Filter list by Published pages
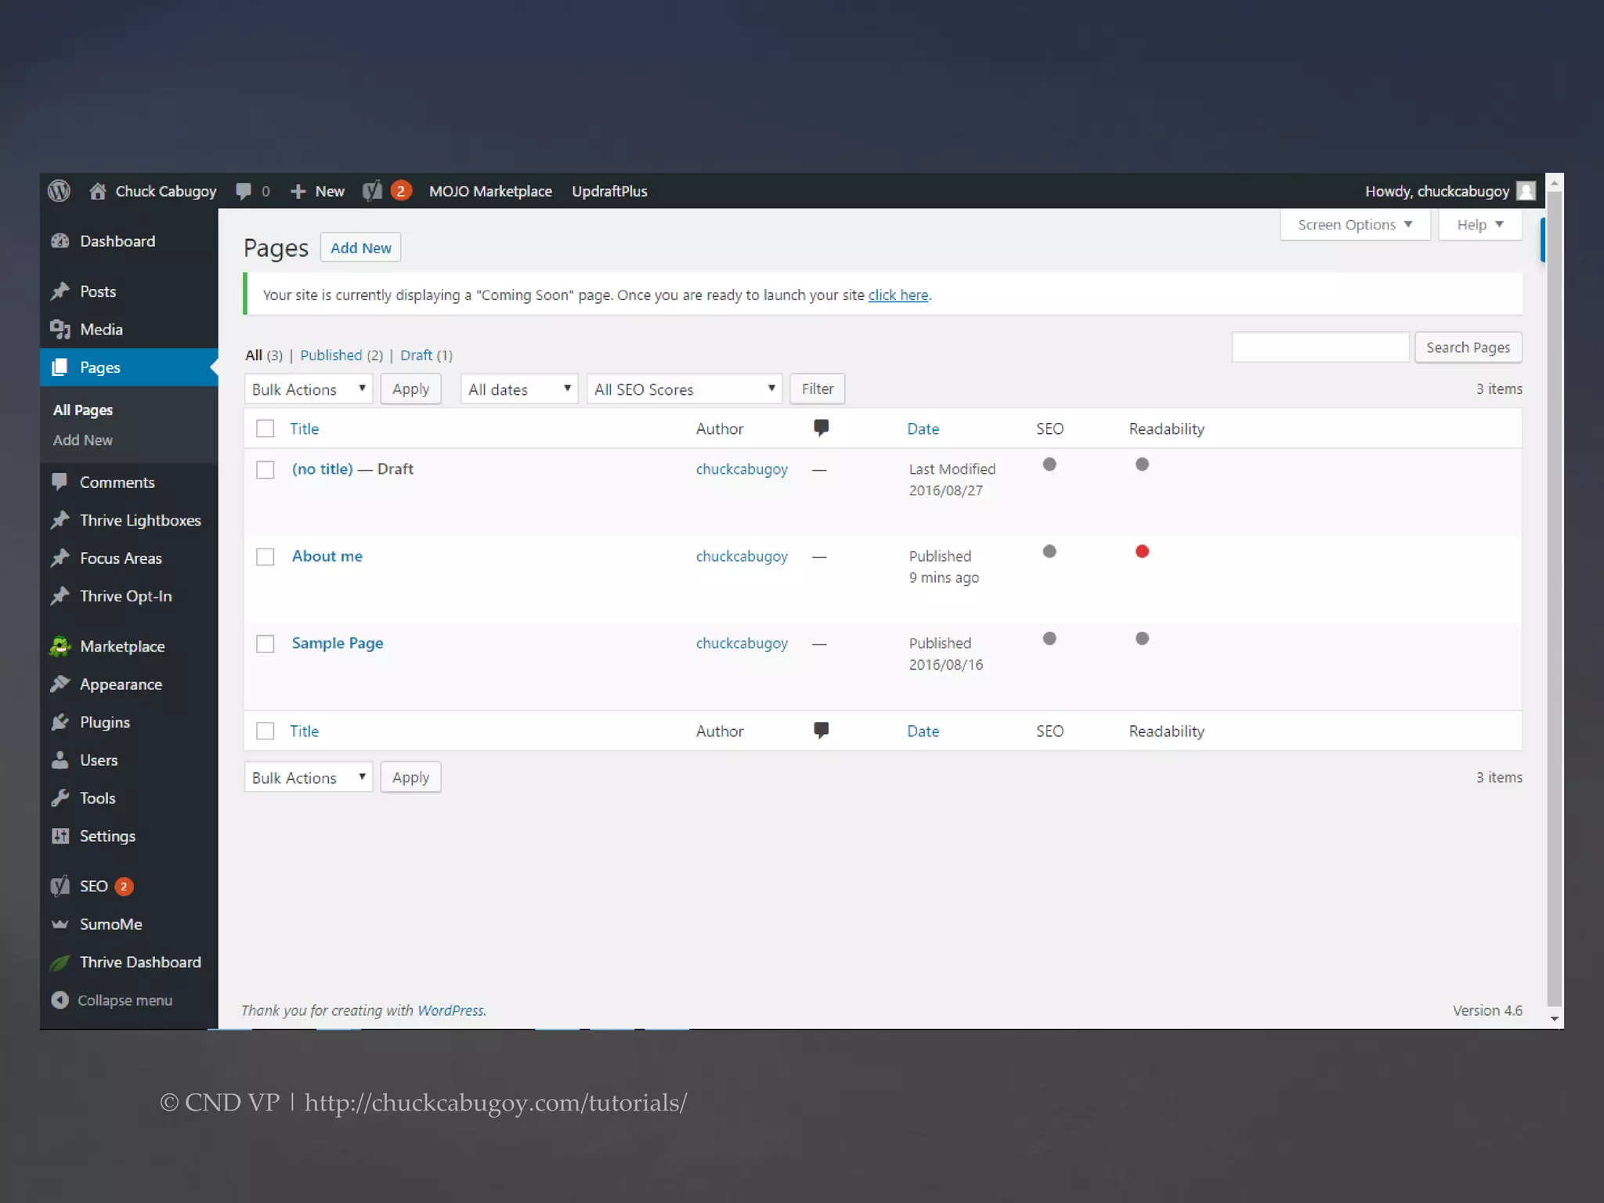 coord(331,356)
